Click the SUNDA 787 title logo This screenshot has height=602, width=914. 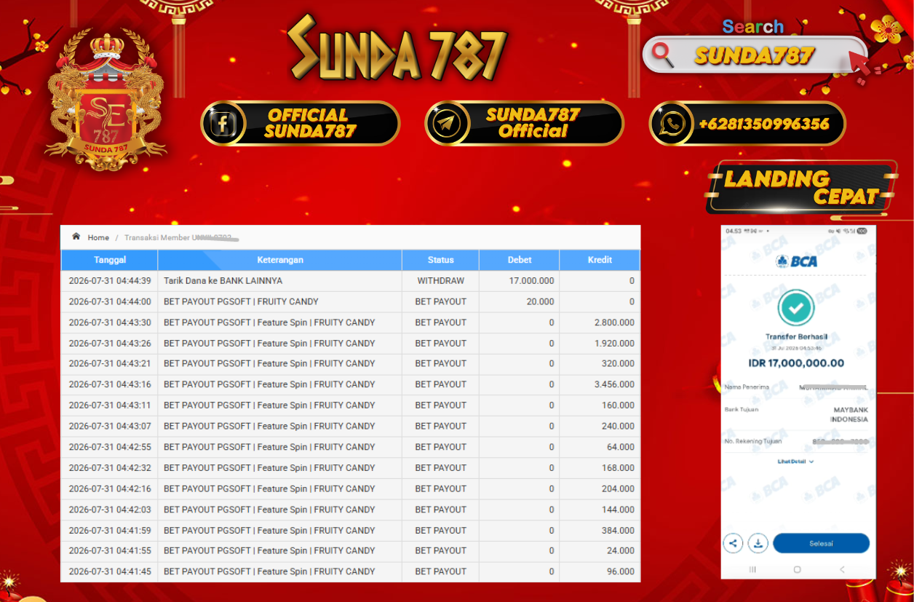397,49
